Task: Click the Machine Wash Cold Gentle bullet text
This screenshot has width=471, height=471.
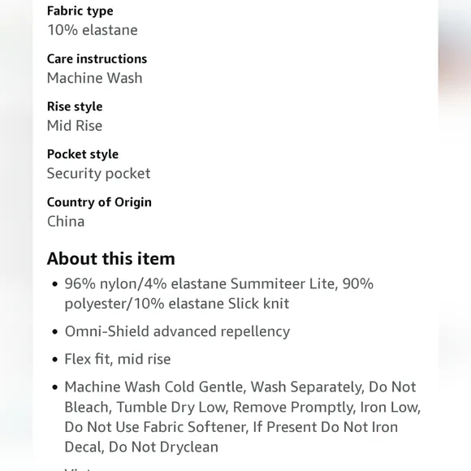Action: [x=243, y=417]
